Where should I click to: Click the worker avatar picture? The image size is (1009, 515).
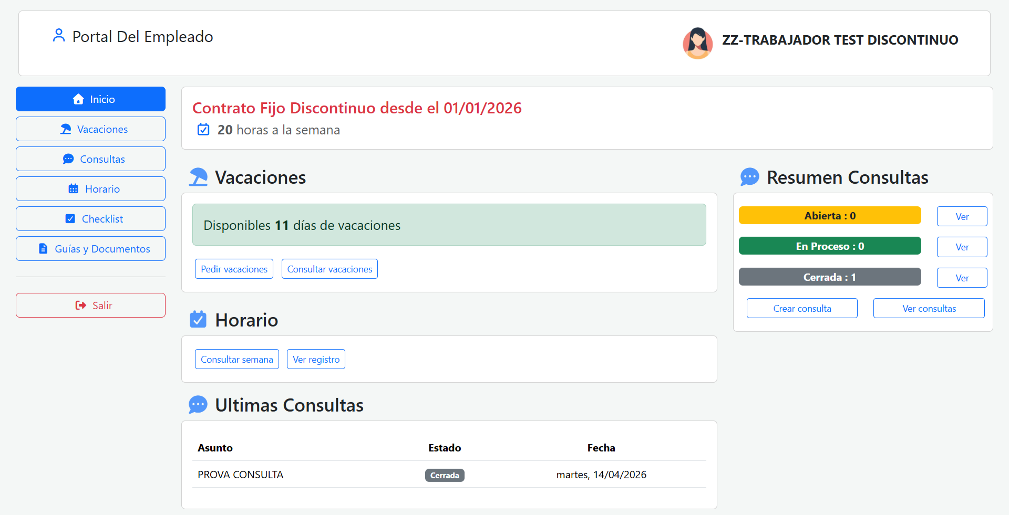(x=697, y=43)
